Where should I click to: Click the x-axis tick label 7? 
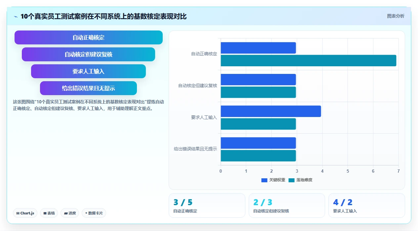pyautogui.click(x=398, y=171)
